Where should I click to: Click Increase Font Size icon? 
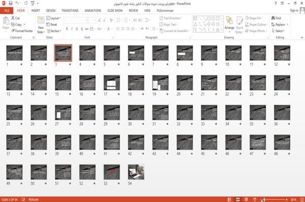(x=100, y=20)
